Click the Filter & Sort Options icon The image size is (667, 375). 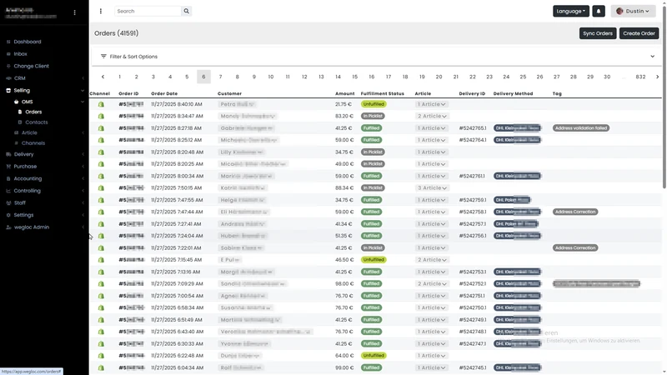[x=103, y=56]
